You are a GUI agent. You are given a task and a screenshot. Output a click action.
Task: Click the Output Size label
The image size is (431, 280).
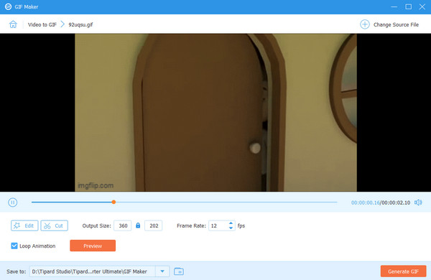[96, 225]
